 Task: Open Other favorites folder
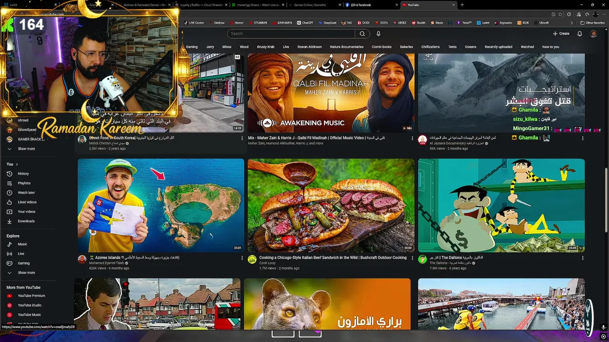tap(592, 23)
